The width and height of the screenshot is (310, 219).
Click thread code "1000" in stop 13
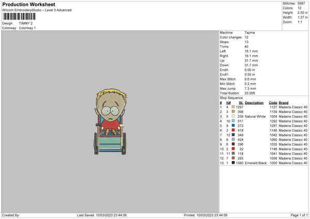(273, 163)
